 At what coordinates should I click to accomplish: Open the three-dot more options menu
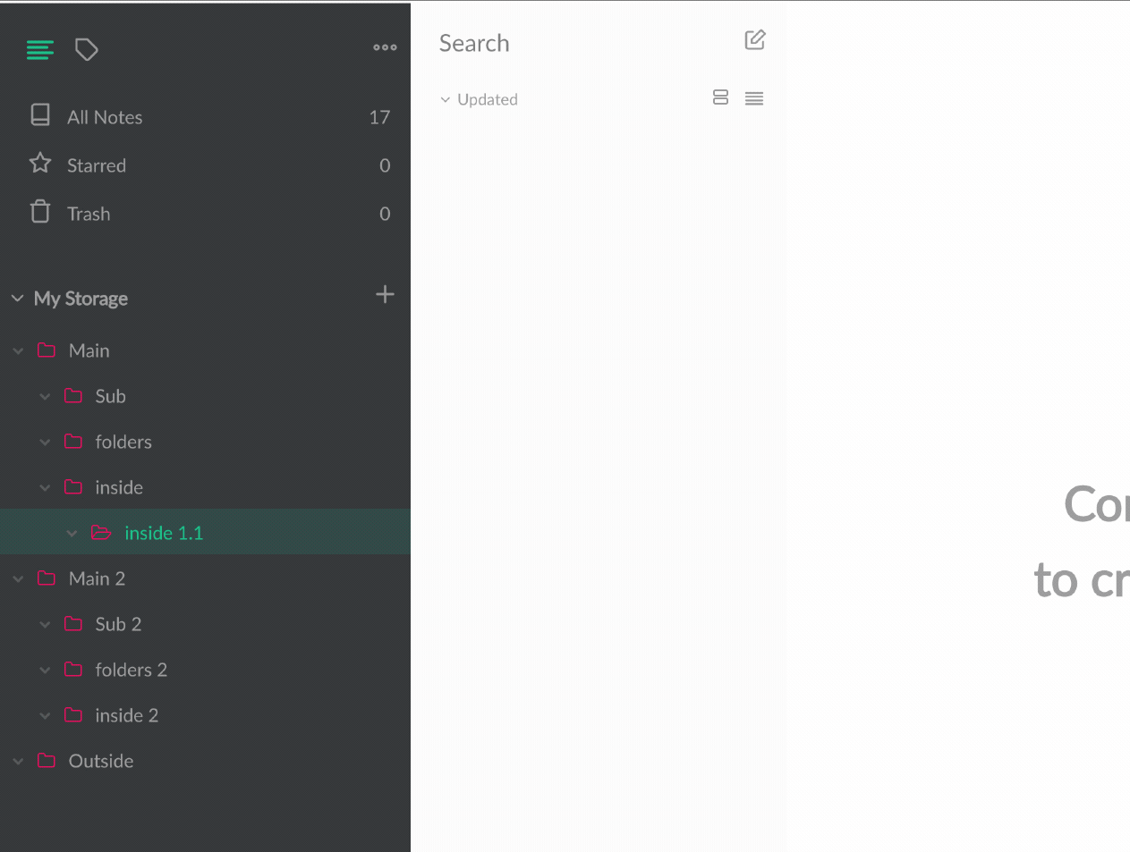pyautogui.click(x=385, y=47)
